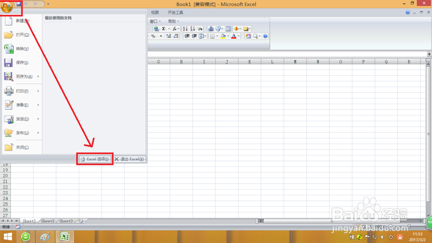The height and width of the screenshot is (243, 432).
Task: Open the 视图 ribbon tab
Action: [155, 13]
